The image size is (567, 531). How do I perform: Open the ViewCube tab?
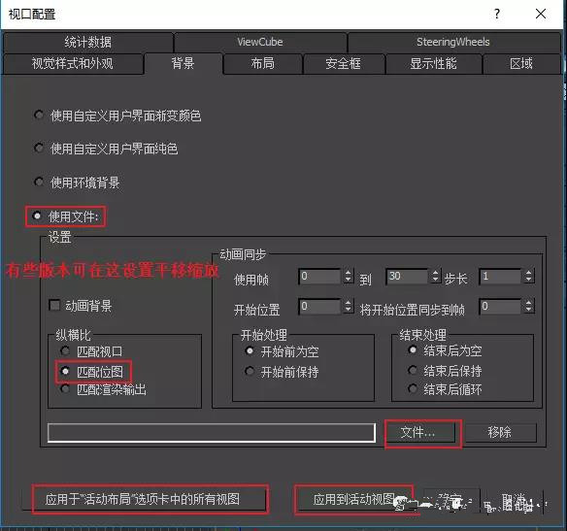click(260, 42)
